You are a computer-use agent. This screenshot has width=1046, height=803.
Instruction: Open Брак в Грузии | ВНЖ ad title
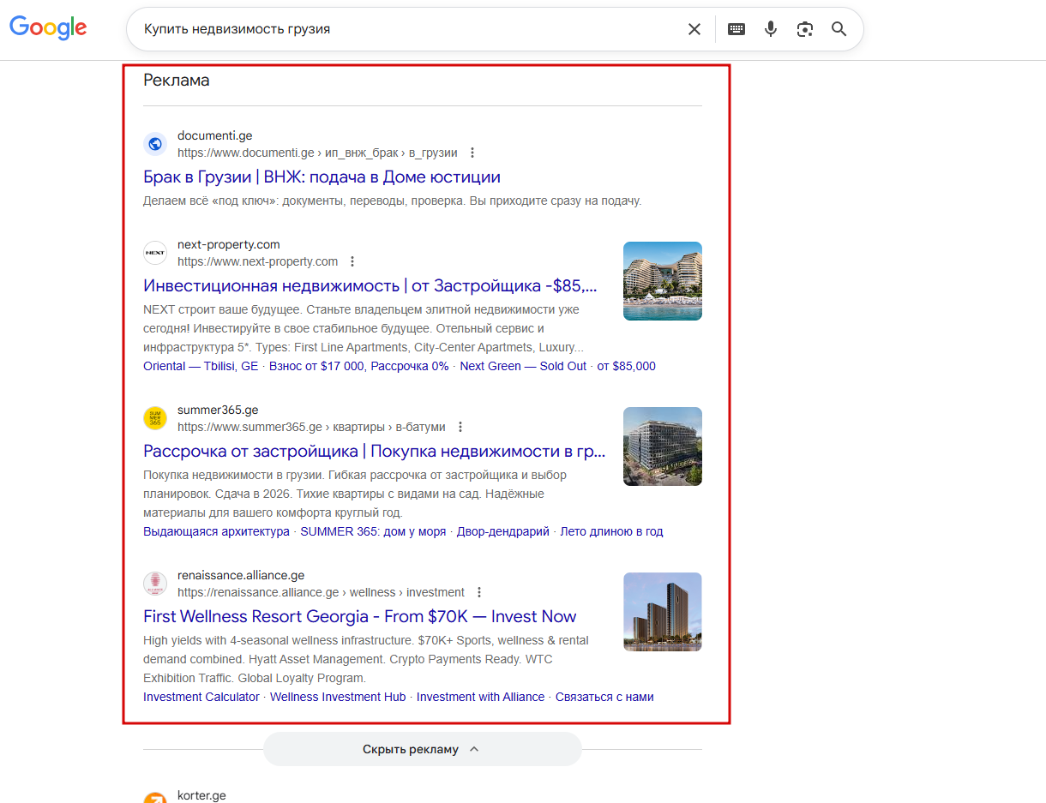[x=322, y=177]
